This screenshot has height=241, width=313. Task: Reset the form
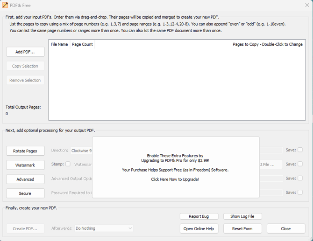click(242, 228)
